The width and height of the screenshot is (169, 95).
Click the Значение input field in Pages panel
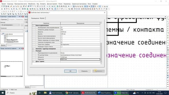click(12, 31)
